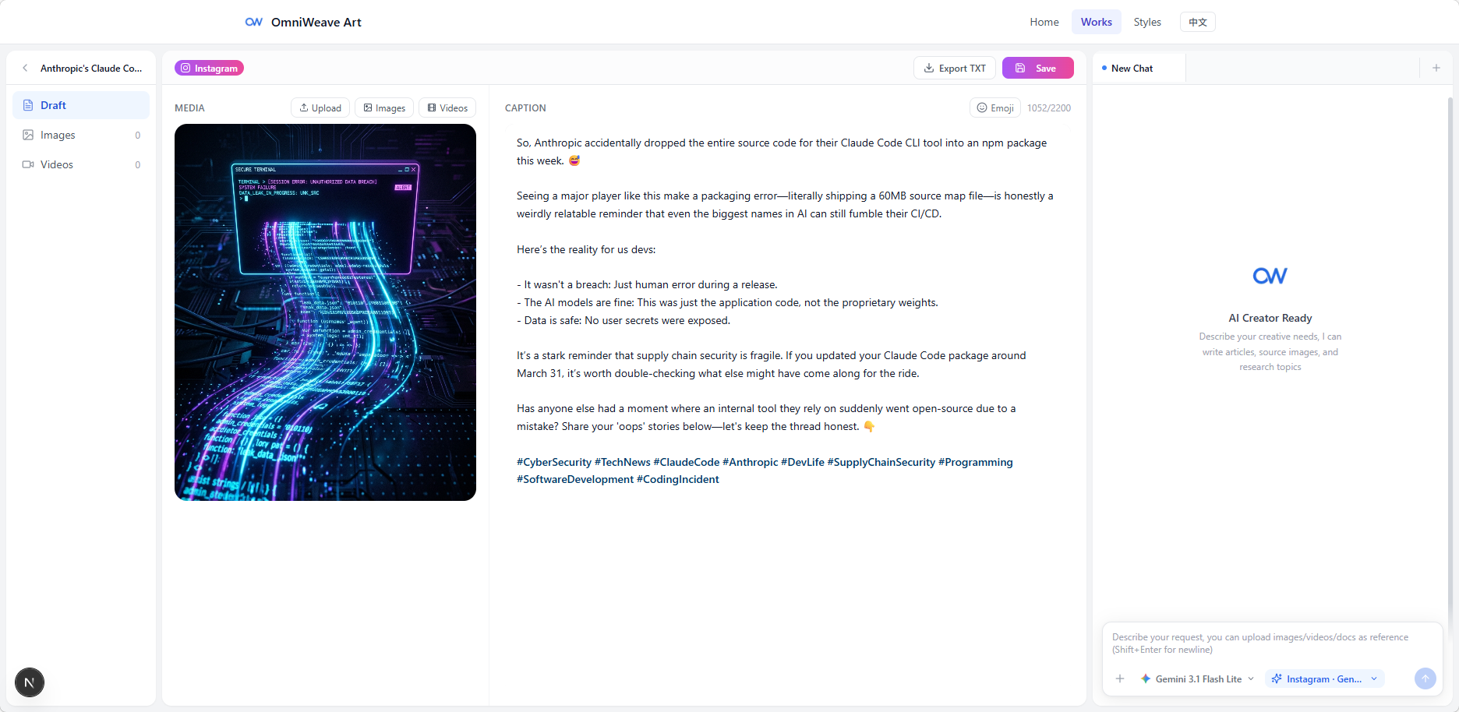Add Videos from the media toolbar
Image resolution: width=1459 pixels, height=712 pixels.
click(447, 108)
